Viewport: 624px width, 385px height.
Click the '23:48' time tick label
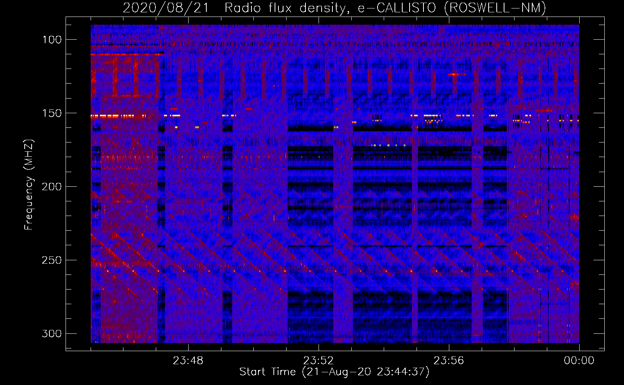click(x=188, y=361)
